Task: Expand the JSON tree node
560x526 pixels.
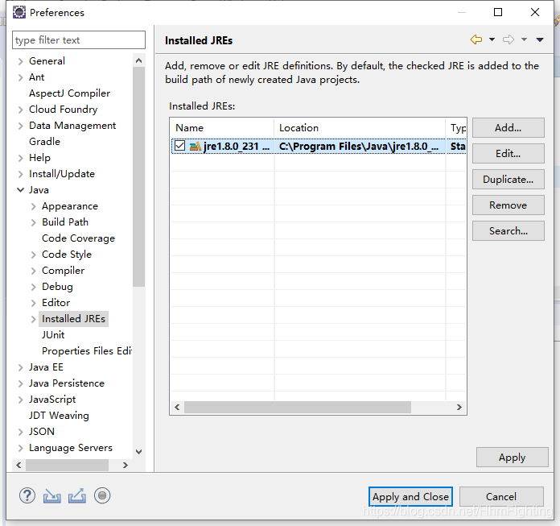Action: pyautogui.click(x=21, y=432)
